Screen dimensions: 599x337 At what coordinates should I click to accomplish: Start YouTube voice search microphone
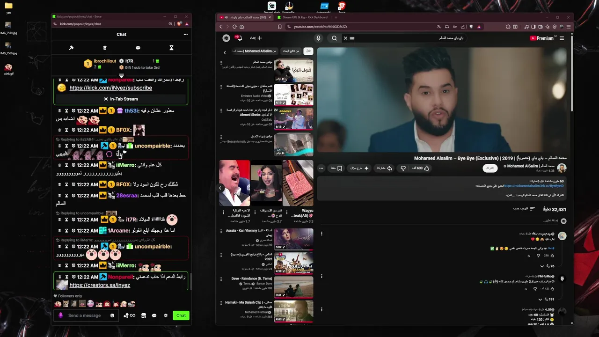point(318,38)
